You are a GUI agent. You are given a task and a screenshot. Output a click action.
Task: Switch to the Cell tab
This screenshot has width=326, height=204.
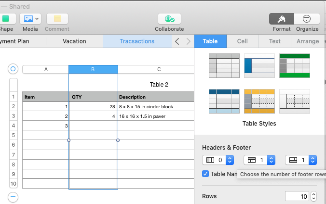[243, 41]
